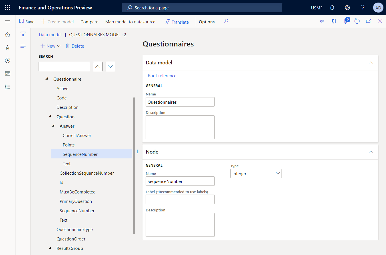Select Compare in the action bar
The image size is (386, 255).
[x=89, y=22]
